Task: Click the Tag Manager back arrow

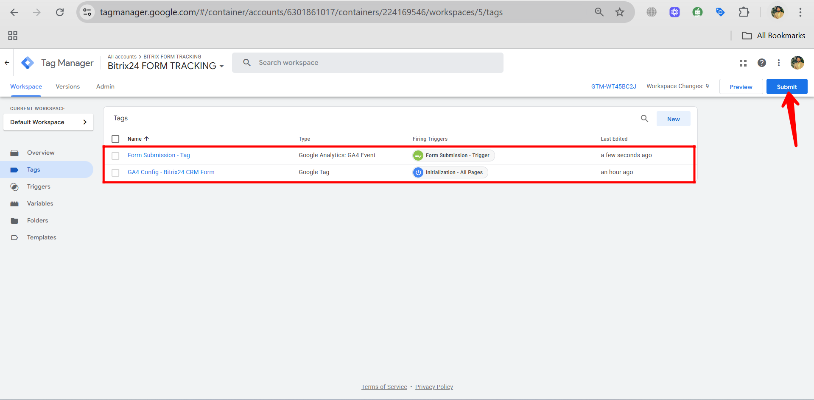Action: click(7, 63)
